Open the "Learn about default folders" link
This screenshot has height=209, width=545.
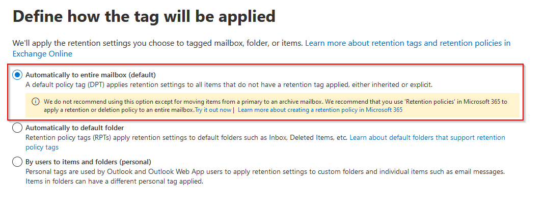click(427, 138)
